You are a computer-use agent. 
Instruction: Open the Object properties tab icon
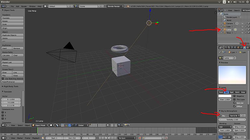pos(238,47)
